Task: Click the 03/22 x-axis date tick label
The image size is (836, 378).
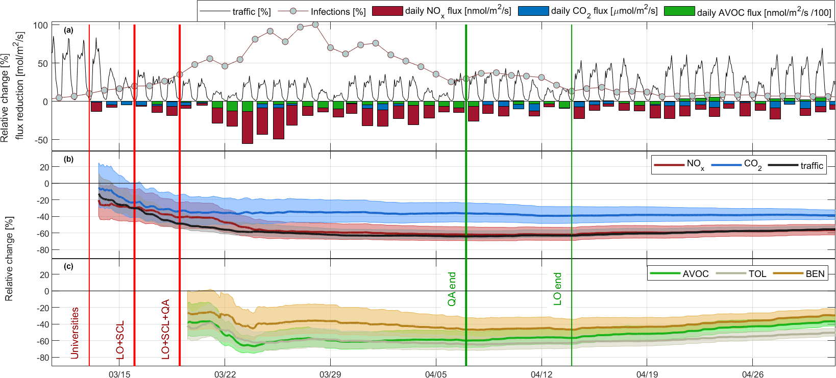Action: click(x=225, y=374)
